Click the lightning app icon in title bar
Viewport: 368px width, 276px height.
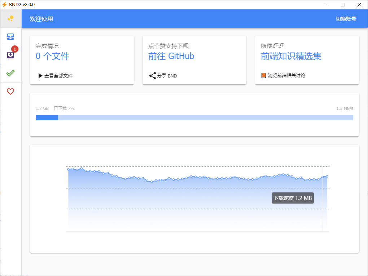coord(4,5)
